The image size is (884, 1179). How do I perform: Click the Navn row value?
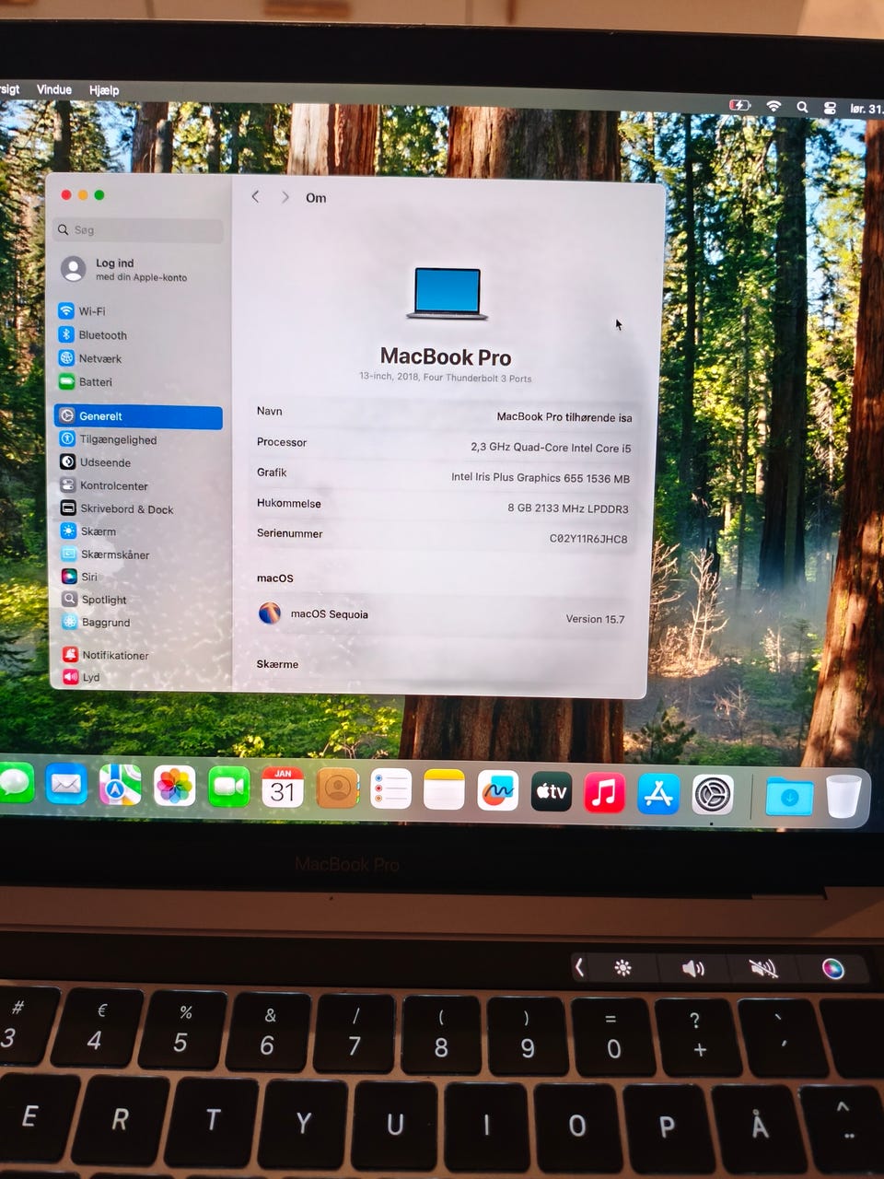(x=564, y=417)
